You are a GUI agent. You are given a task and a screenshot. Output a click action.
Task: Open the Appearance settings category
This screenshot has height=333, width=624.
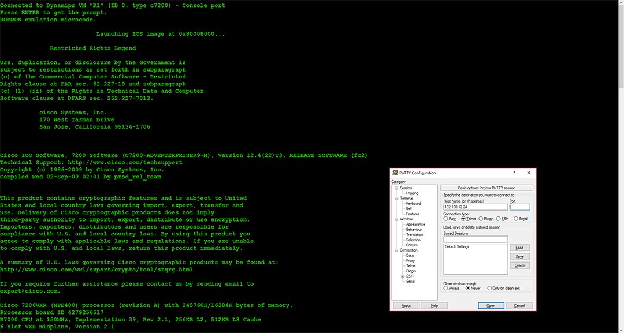415,224
